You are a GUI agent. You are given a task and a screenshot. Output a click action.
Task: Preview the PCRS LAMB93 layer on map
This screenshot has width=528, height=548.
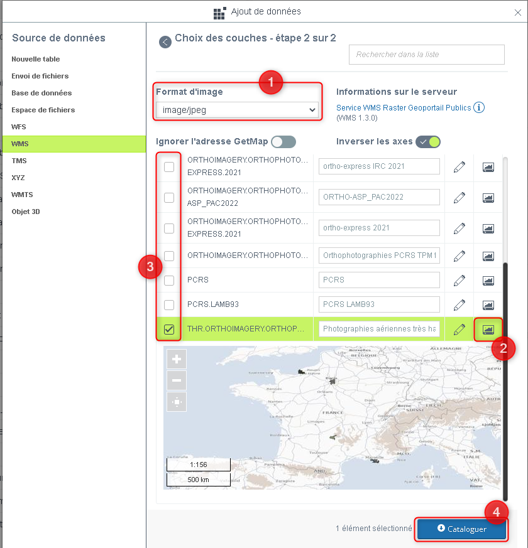click(488, 304)
